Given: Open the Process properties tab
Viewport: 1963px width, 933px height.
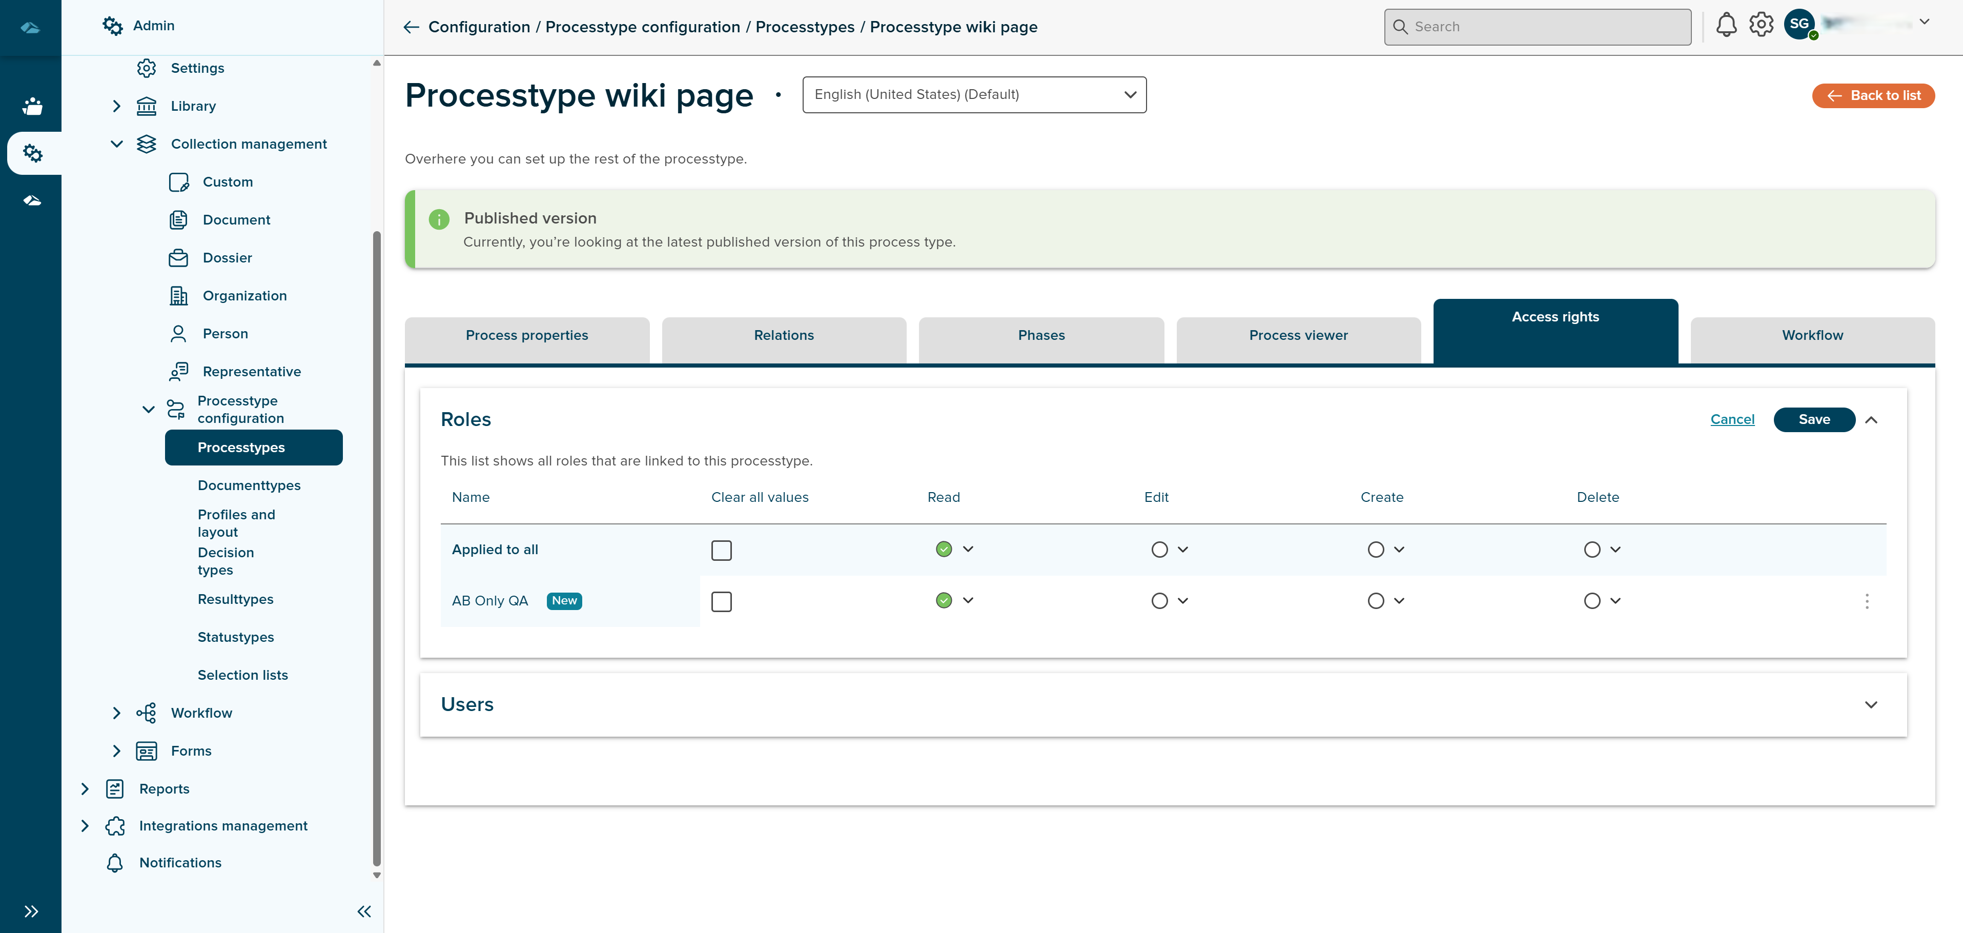Looking at the screenshot, I should pos(526,335).
